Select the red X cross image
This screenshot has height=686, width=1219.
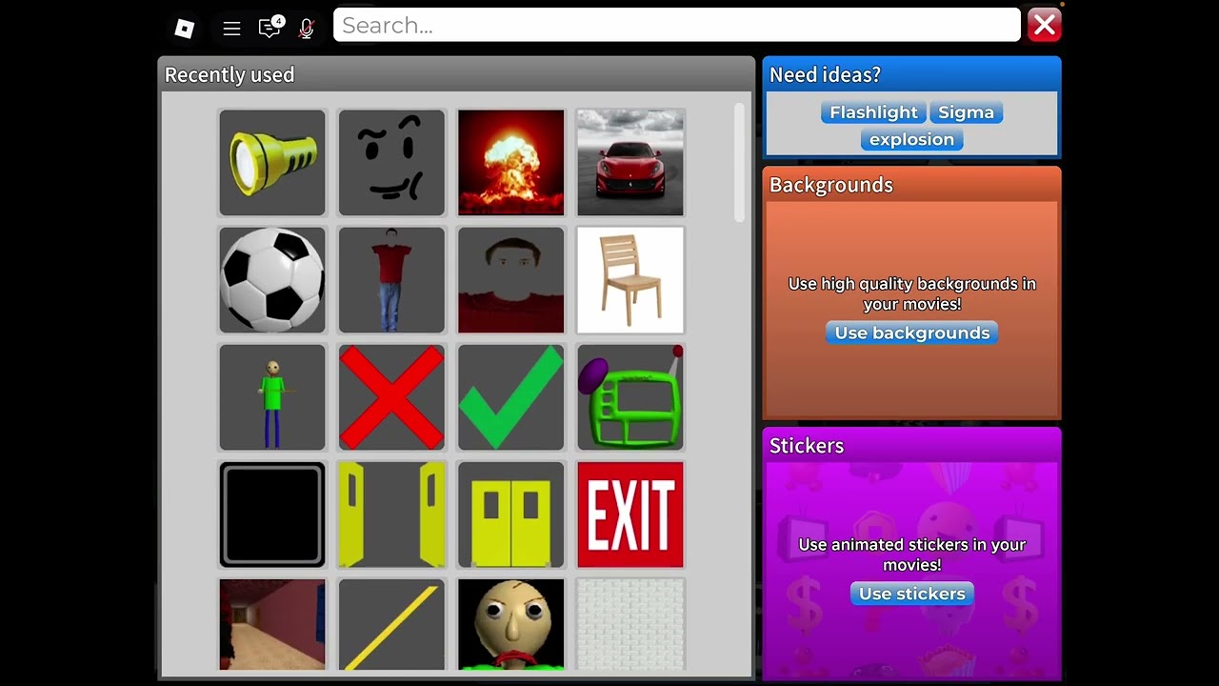[391, 397]
